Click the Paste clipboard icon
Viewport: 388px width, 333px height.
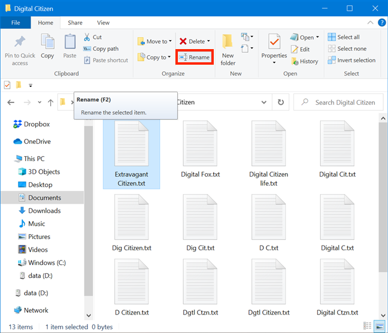click(70, 41)
